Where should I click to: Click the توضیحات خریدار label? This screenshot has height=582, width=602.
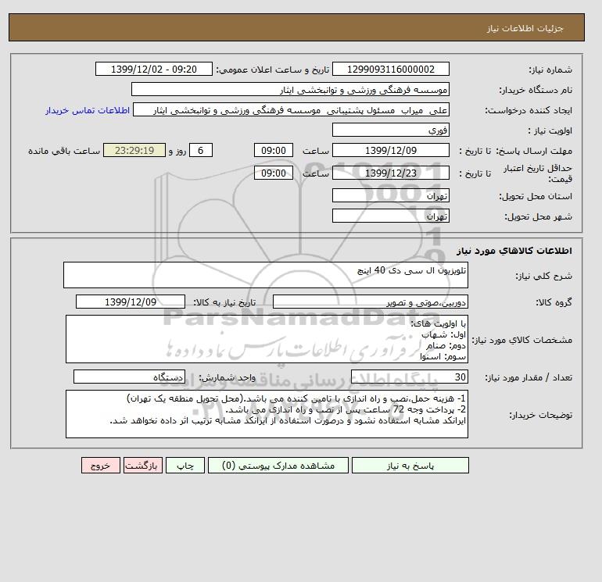[x=540, y=415]
